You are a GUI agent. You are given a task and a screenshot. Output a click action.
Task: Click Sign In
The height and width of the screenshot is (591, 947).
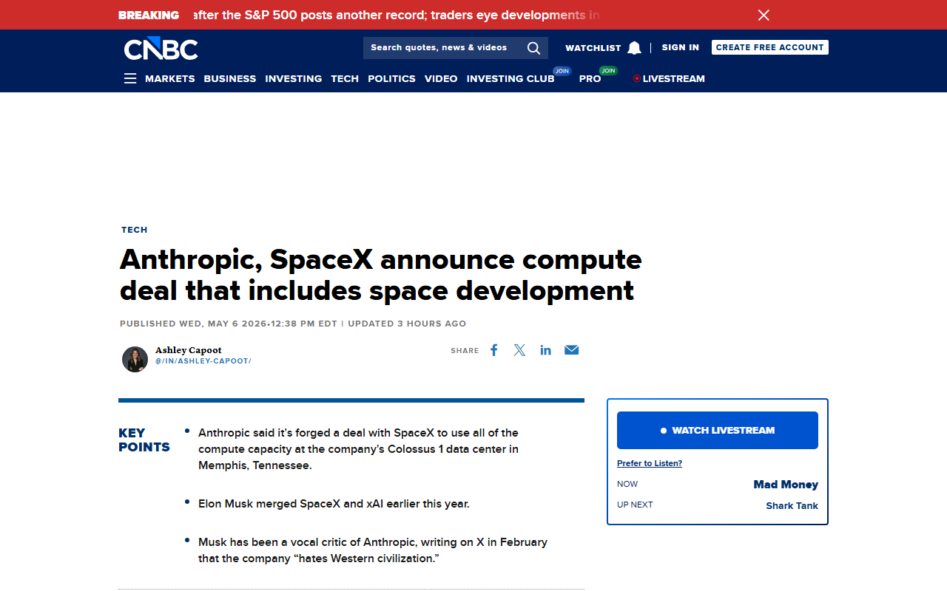click(x=681, y=47)
